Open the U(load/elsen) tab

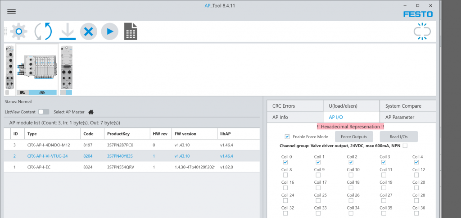pos(351,106)
